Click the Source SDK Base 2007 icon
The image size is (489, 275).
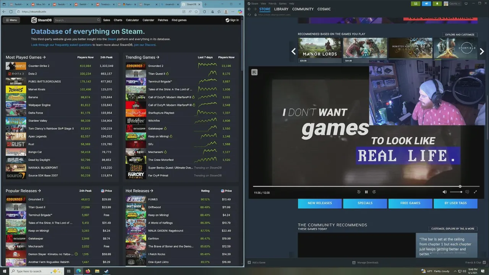[16, 175]
